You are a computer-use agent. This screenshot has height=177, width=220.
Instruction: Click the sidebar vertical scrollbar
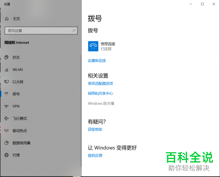[81, 111]
